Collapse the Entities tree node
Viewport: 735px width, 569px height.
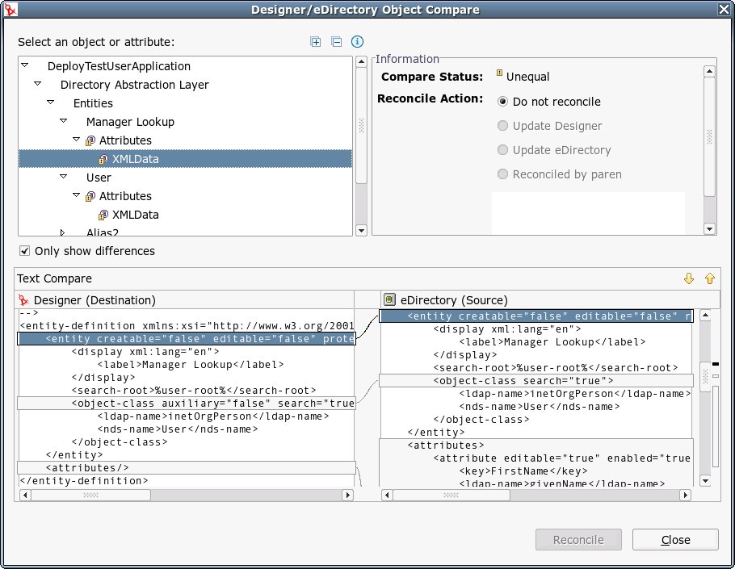[50, 102]
